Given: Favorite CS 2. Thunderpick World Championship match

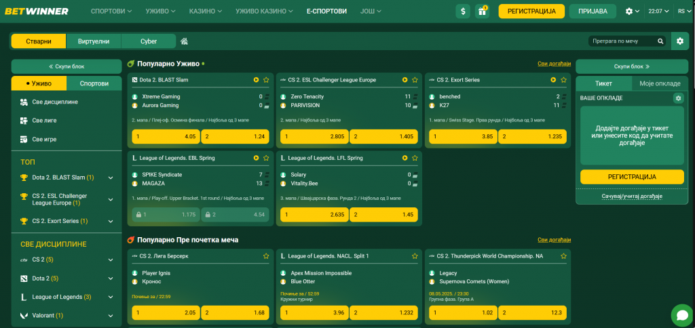Looking at the screenshot, I should click(x=563, y=256).
